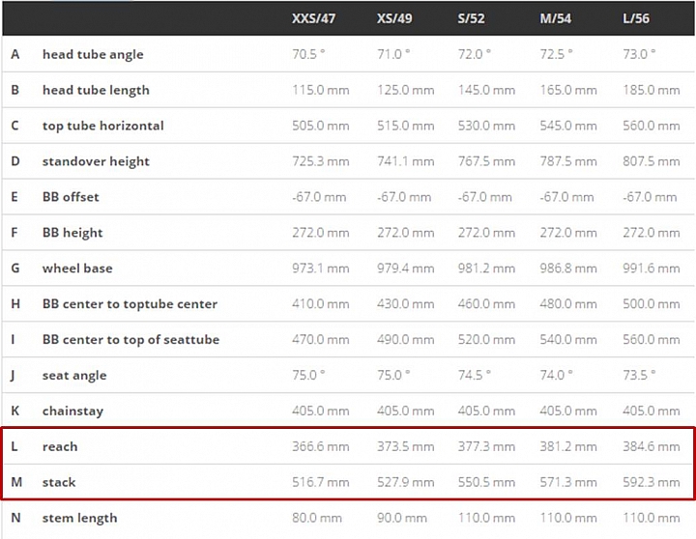Click the wheel base row label
Image resolution: width=696 pixels, height=539 pixels.
tap(77, 269)
